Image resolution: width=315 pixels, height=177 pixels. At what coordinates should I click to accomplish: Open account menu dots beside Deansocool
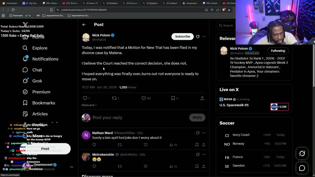click(x=71, y=167)
